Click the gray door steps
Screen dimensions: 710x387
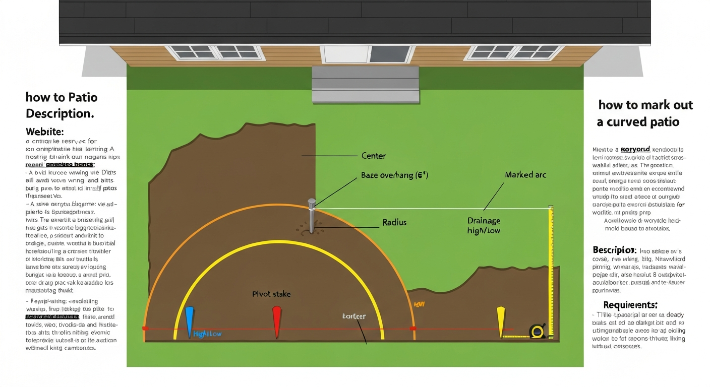366,85
